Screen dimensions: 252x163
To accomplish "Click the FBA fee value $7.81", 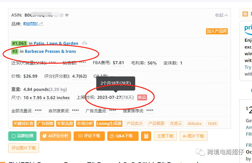I will [118, 63].
